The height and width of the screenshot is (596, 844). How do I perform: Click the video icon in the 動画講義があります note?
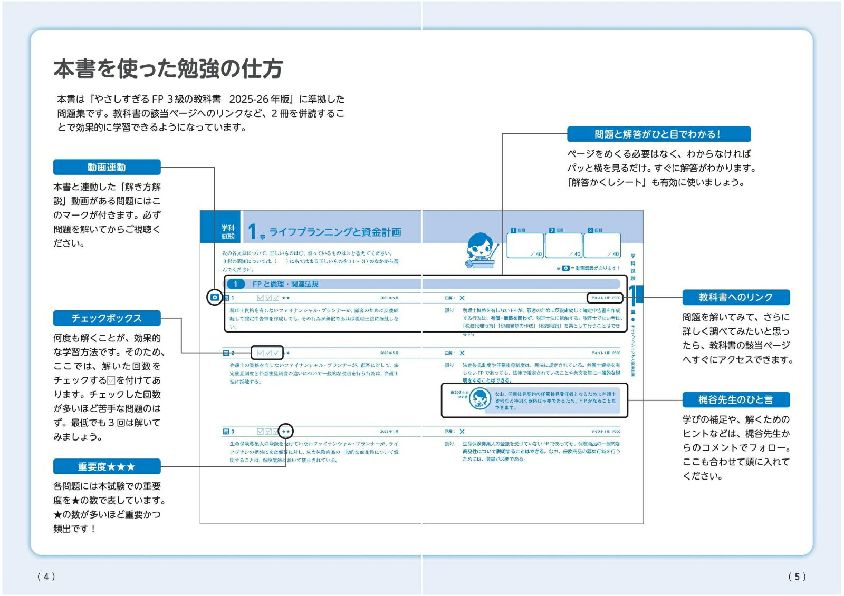coord(565,268)
